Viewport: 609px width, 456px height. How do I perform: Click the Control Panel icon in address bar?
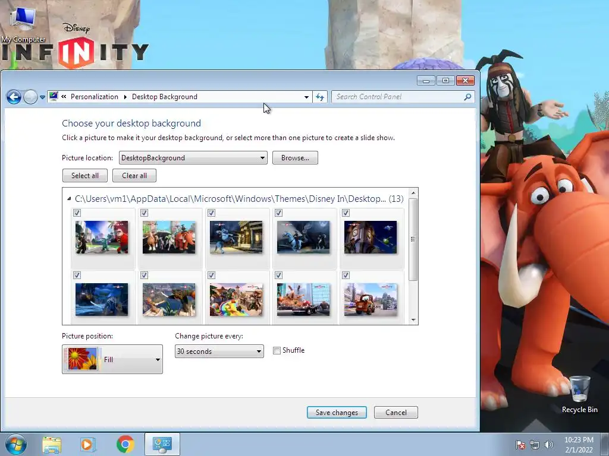click(54, 97)
